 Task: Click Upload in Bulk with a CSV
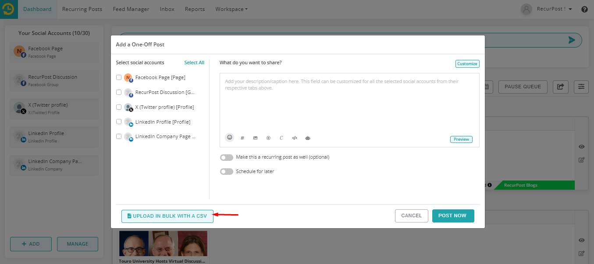tap(167, 216)
